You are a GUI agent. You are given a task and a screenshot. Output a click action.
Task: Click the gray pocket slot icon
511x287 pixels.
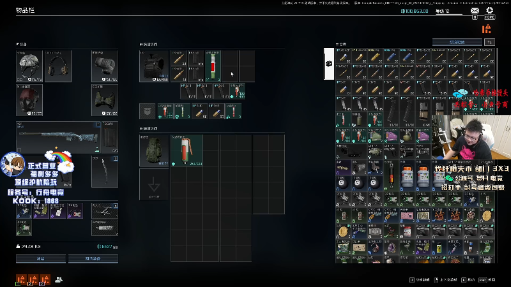148,111
